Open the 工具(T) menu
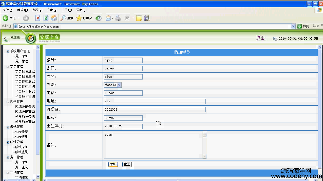 (x=66, y=10)
